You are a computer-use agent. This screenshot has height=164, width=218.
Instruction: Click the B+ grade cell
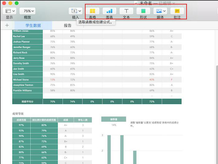(66, 141)
